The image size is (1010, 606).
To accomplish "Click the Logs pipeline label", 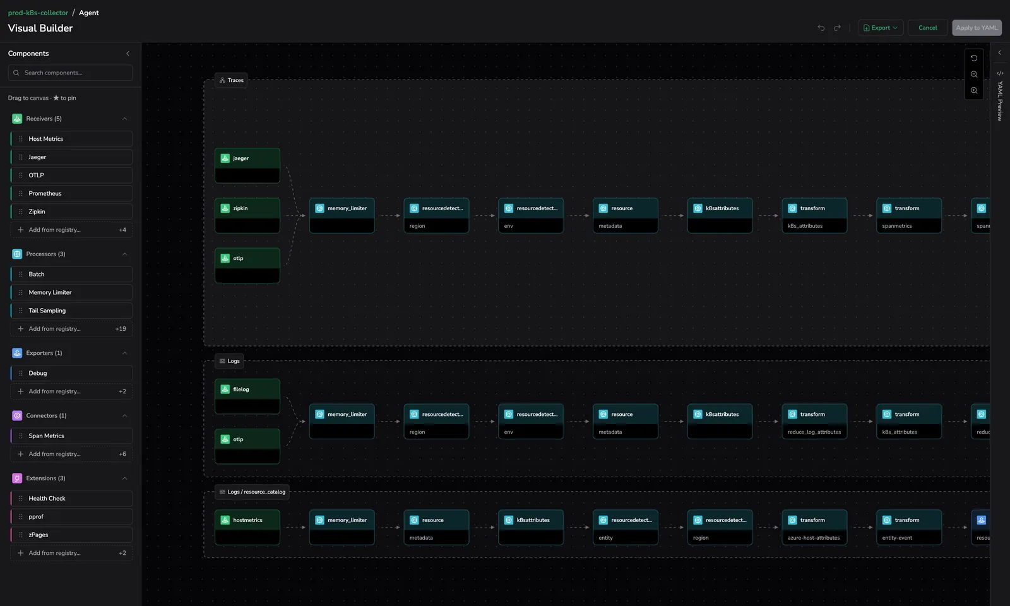I will [229, 361].
